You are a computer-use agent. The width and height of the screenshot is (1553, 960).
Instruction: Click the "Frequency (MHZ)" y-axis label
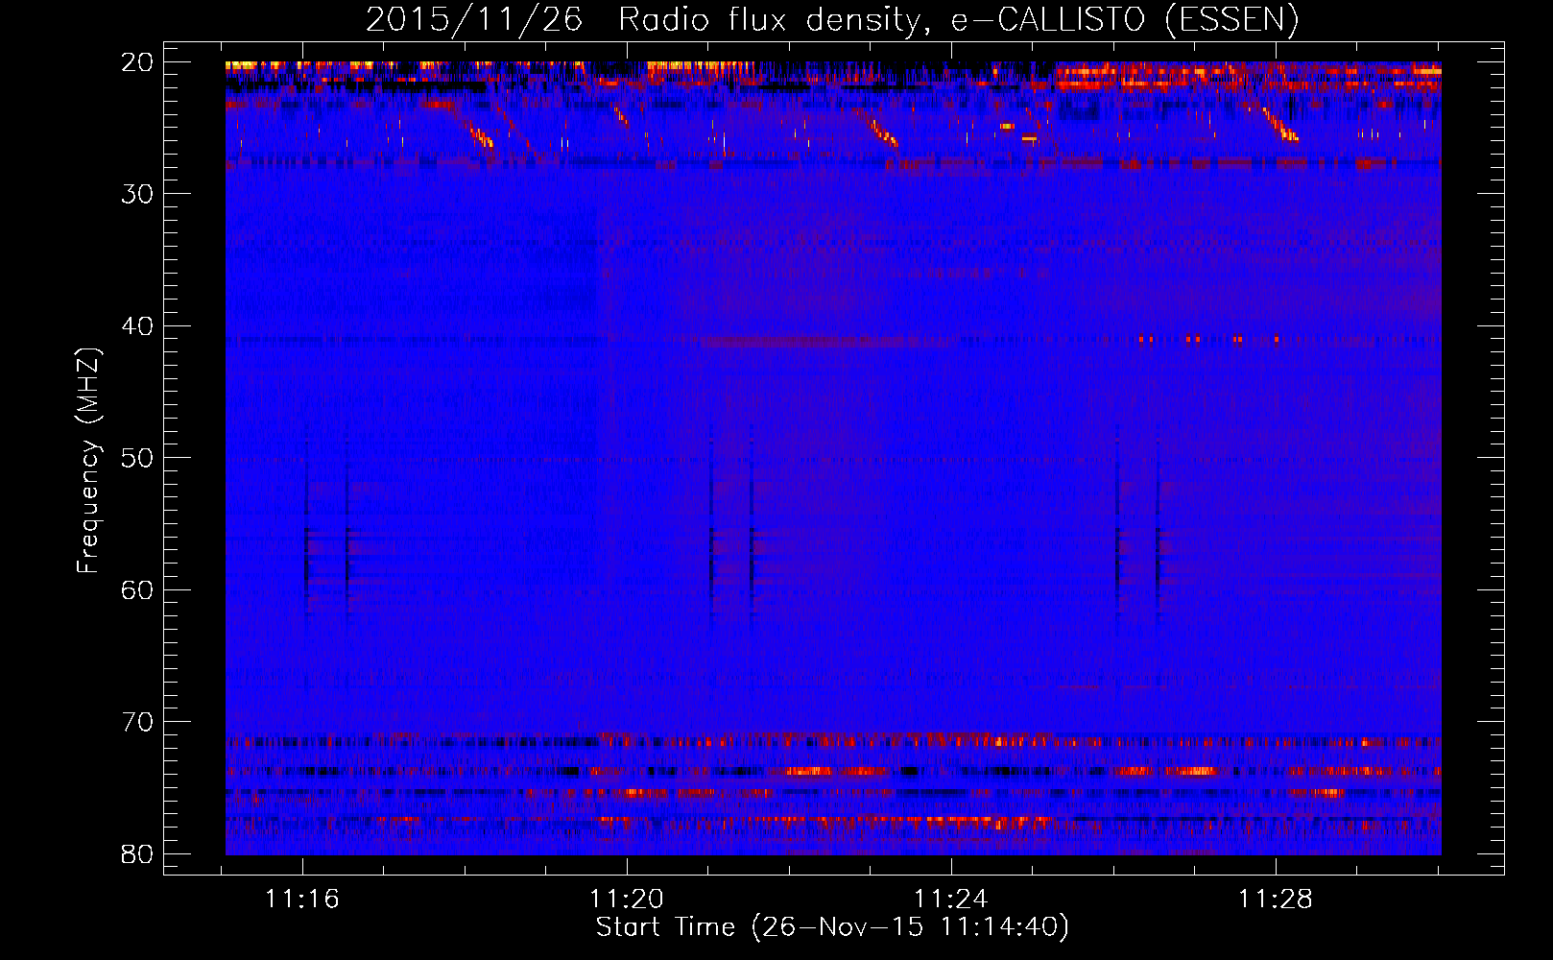point(88,461)
